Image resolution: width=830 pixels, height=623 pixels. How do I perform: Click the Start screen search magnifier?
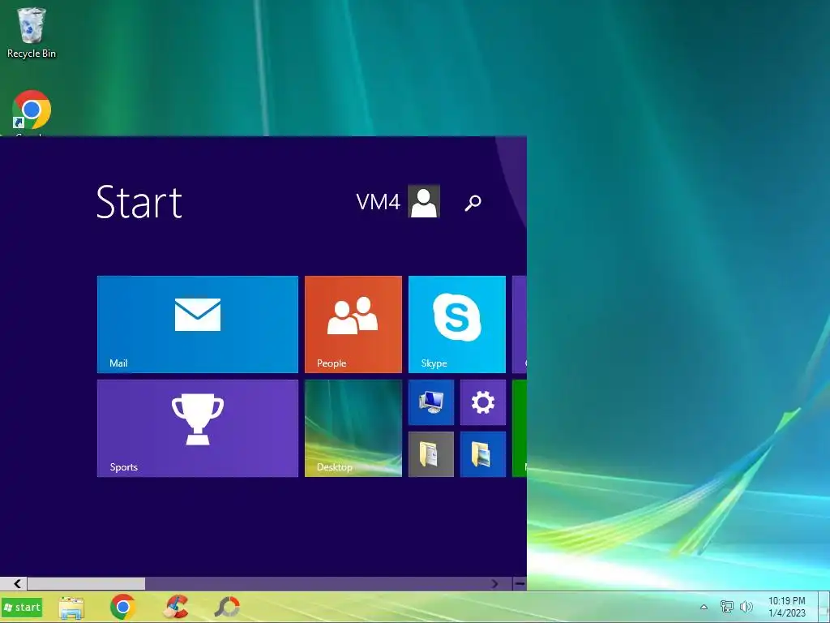(x=473, y=202)
